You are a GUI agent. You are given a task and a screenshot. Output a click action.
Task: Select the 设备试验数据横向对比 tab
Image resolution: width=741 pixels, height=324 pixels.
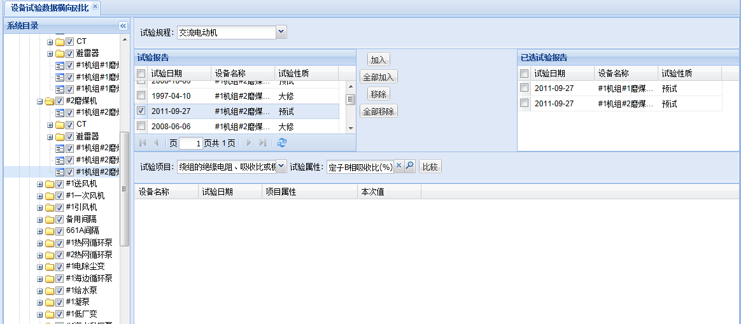tap(49, 7)
